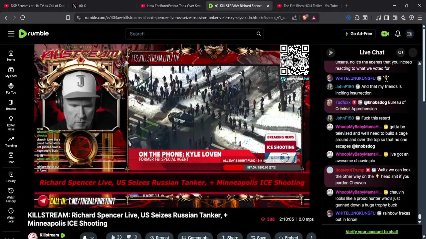Open Library in the sidebar
Viewport: 426px width, 239px height.
(x=11, y=177)
